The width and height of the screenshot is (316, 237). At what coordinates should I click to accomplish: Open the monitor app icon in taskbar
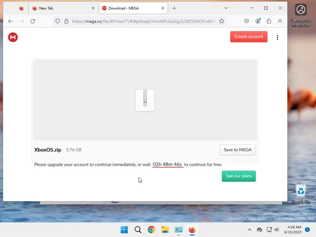(x=179, y=230)
